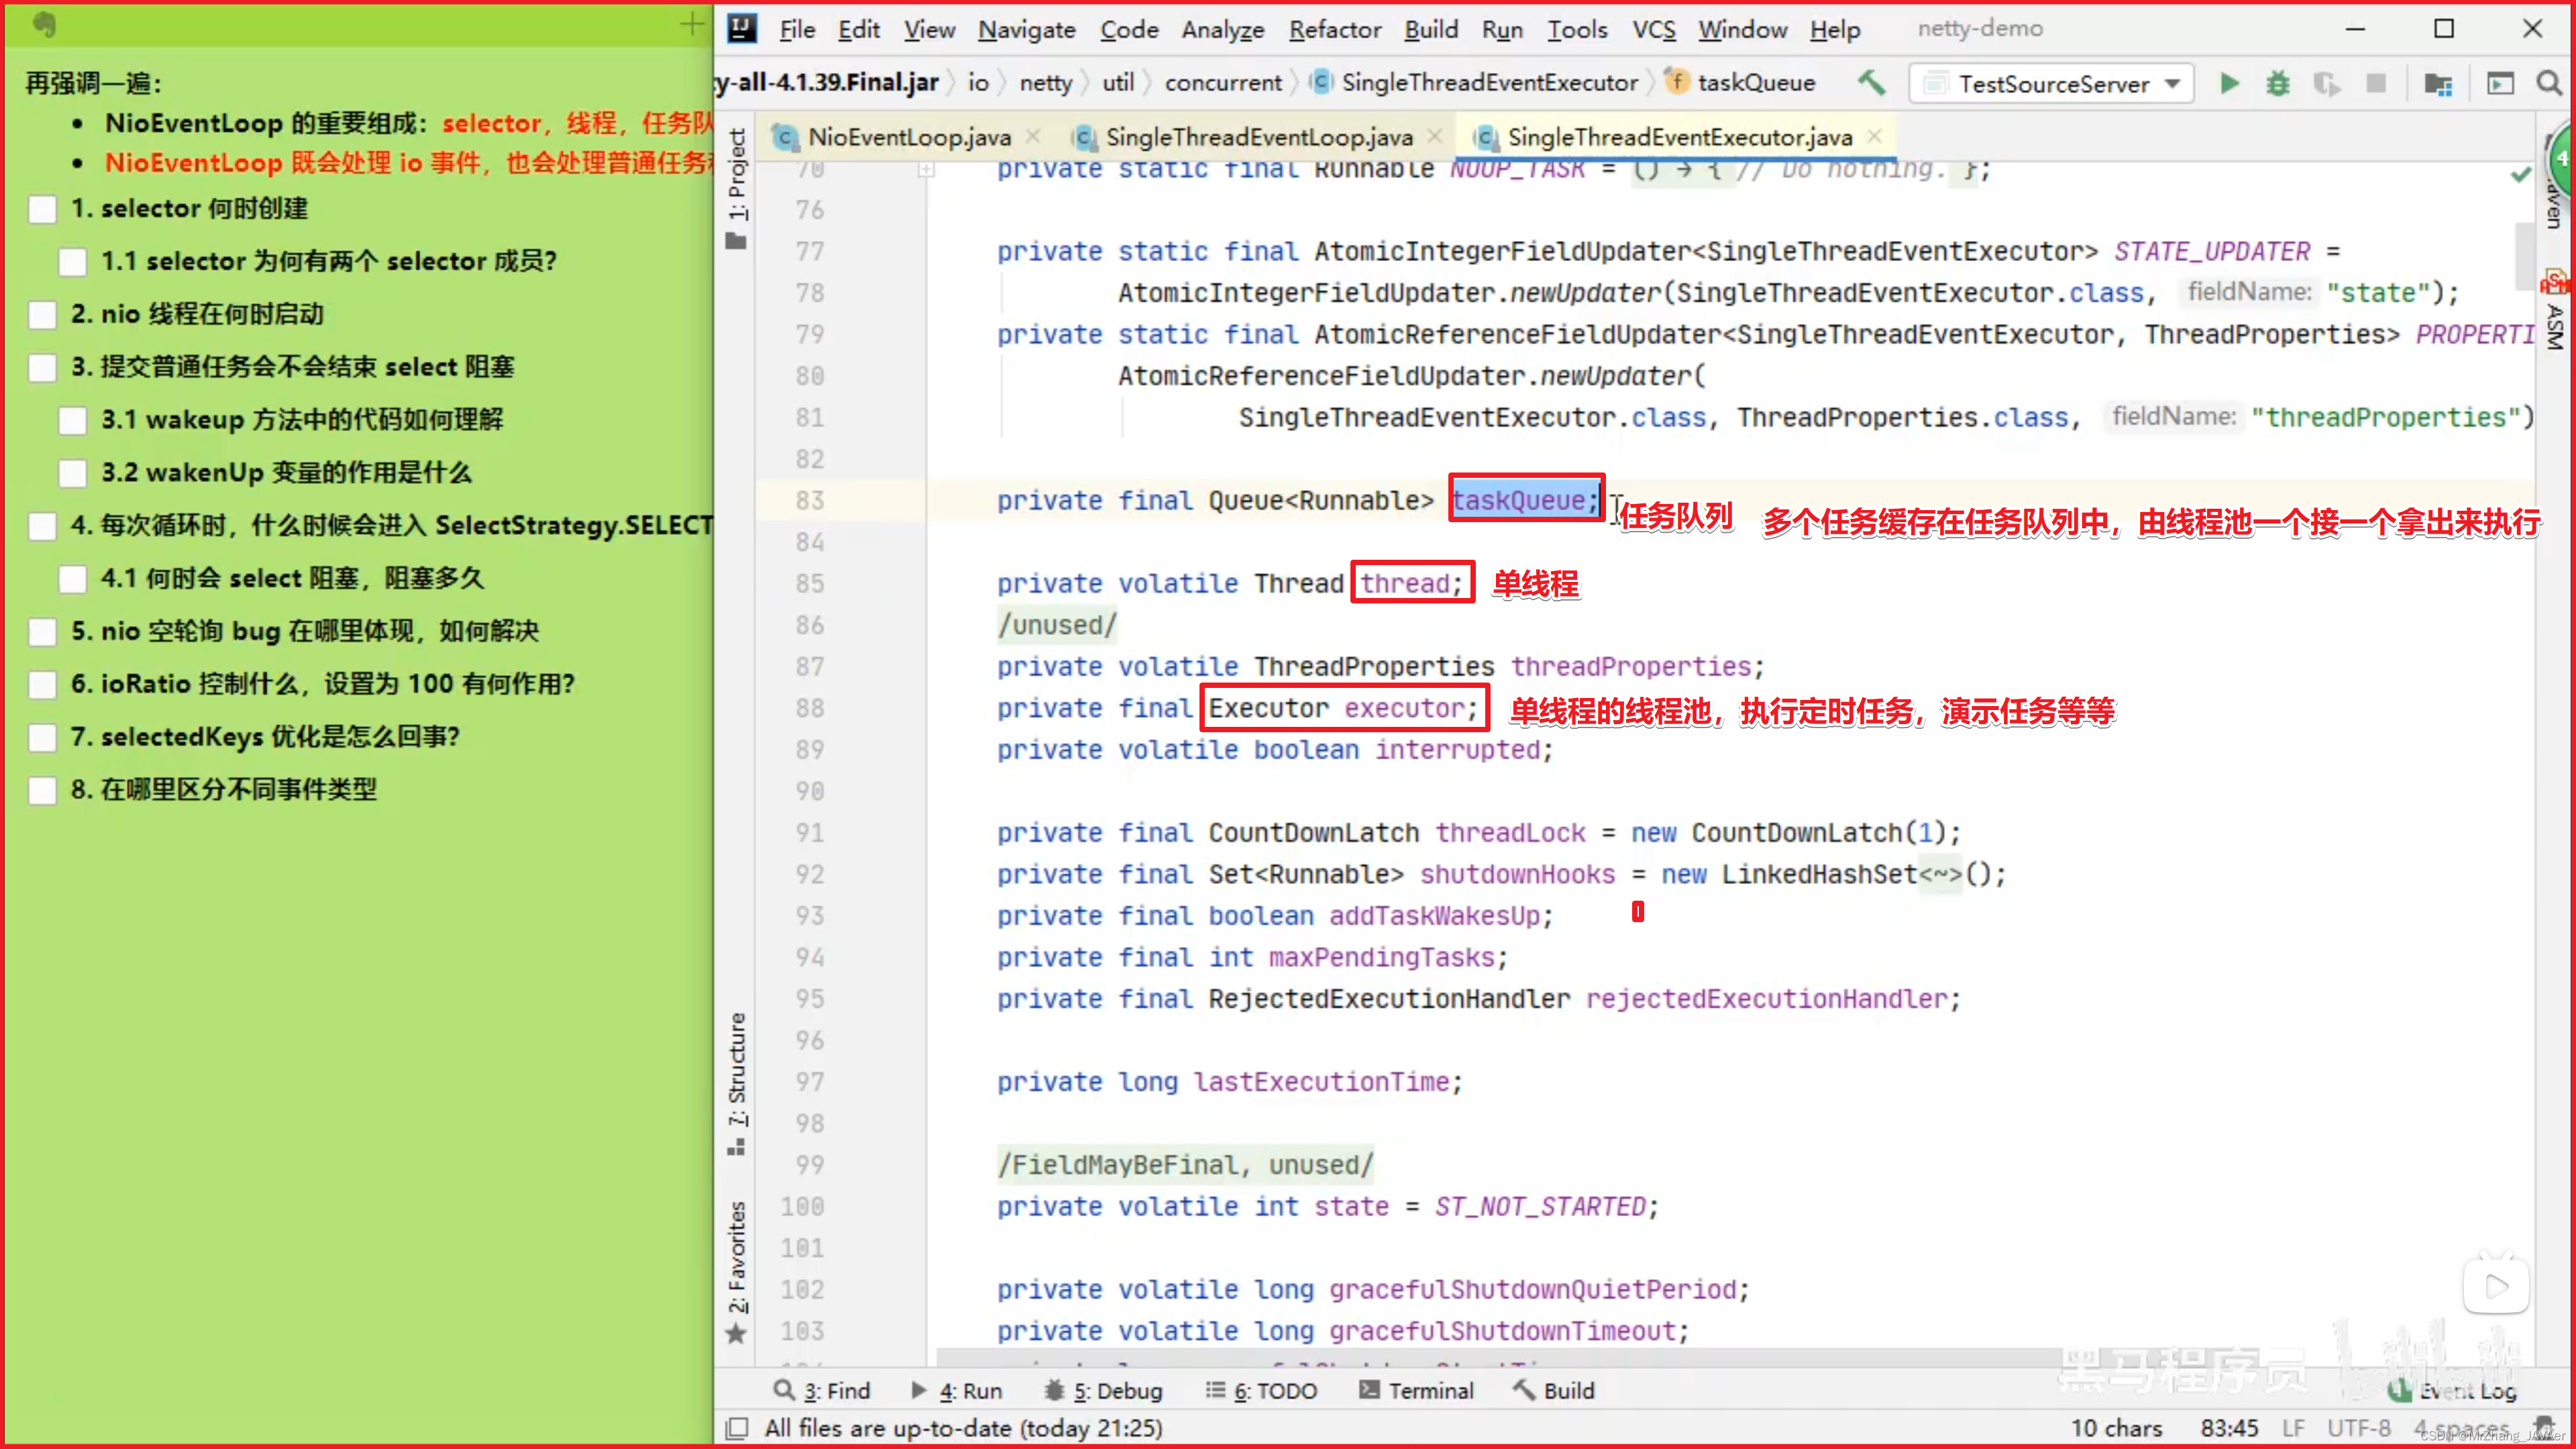Image resolution: width=2576 pixels, height=1449 pixels.
Task: Open the Navigate menu
Action: coord(1027,29)
